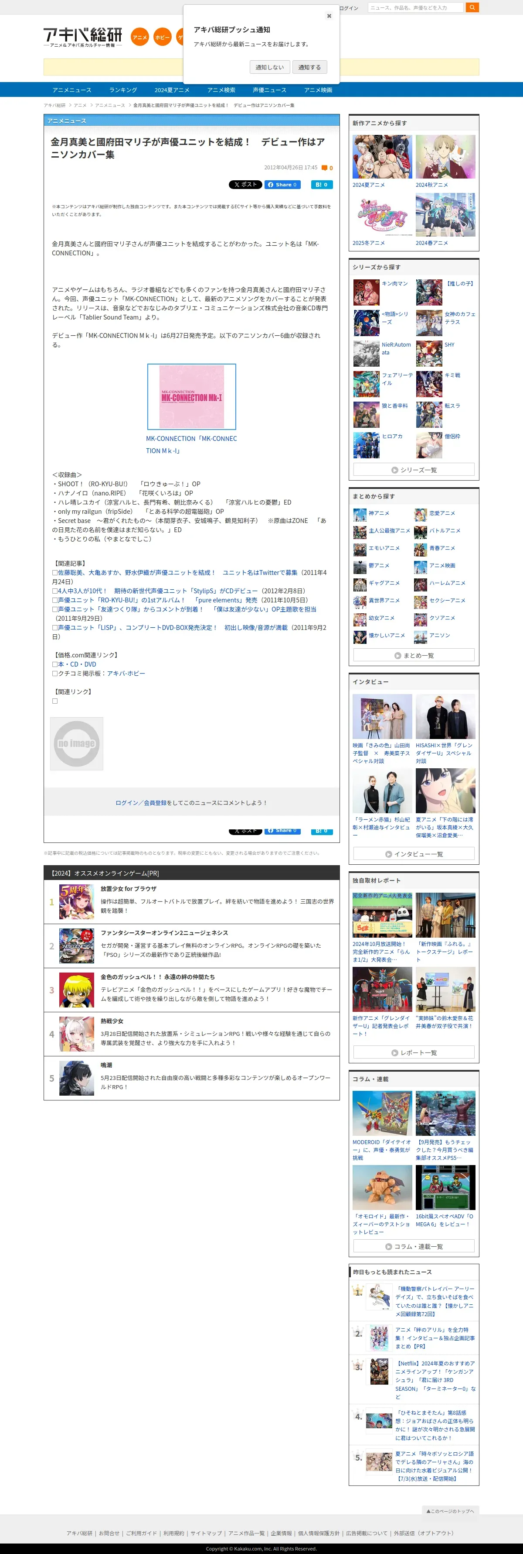Open ranked news about 機動警察パトレイバー
The height and width of the screenshot is (1554, 523).
tap(435, 1301)
